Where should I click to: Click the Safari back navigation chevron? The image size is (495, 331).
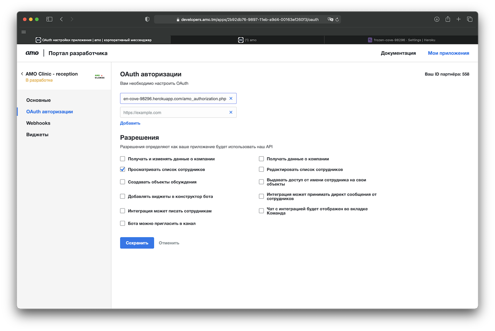click(x=61, y=19)
